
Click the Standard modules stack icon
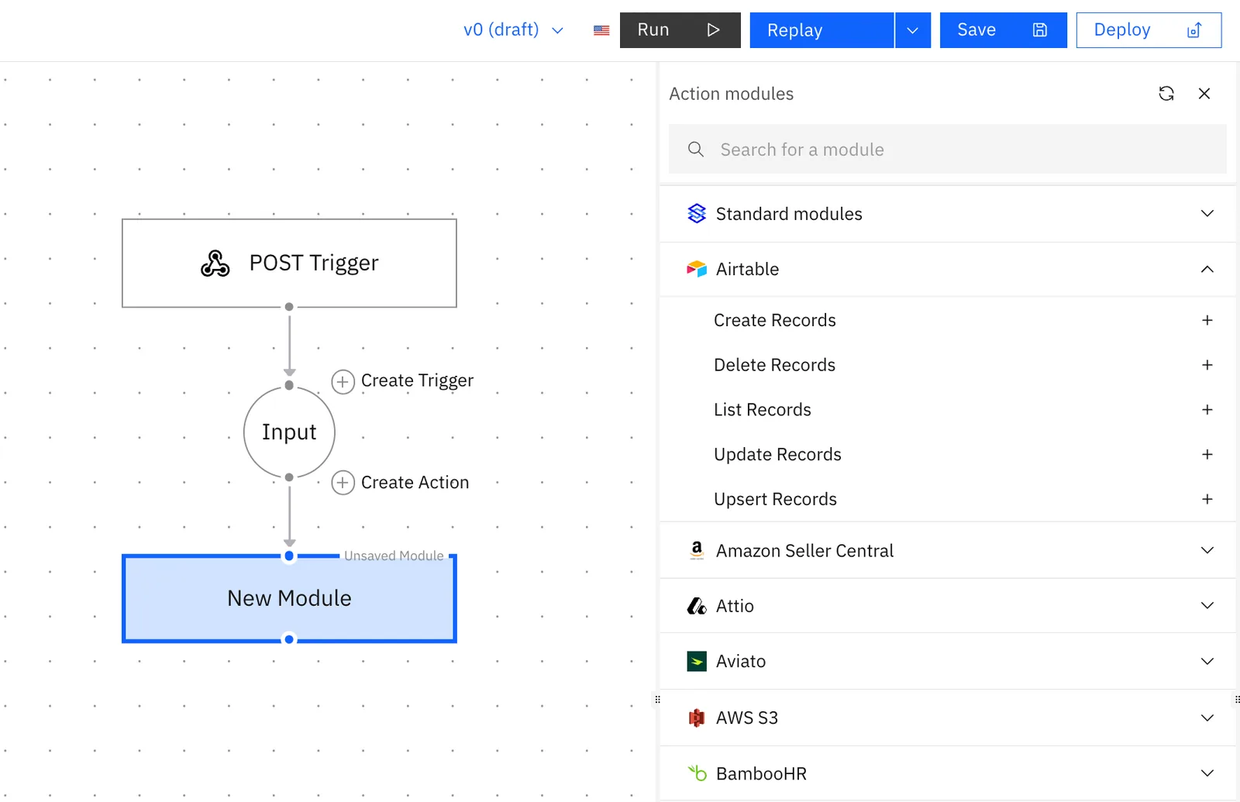point(697,213)
